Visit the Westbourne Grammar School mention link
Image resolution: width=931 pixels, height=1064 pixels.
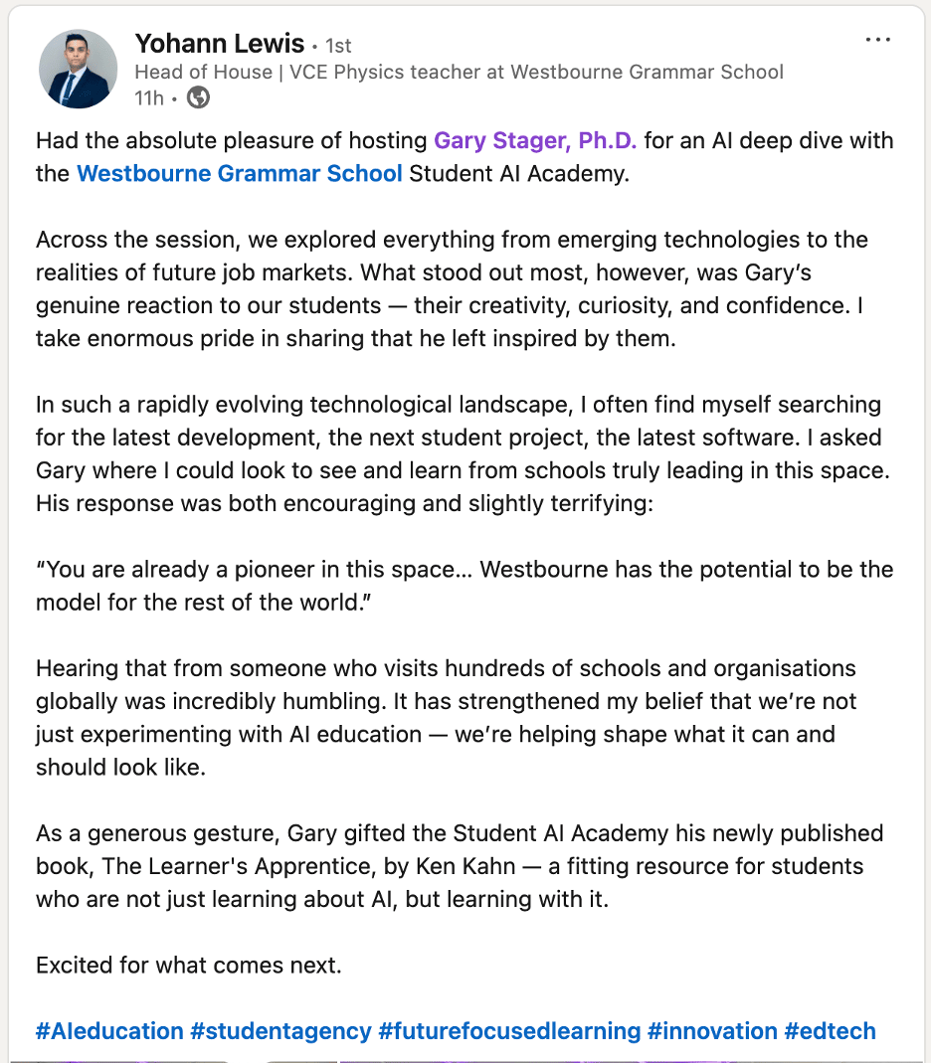point(239,173)
